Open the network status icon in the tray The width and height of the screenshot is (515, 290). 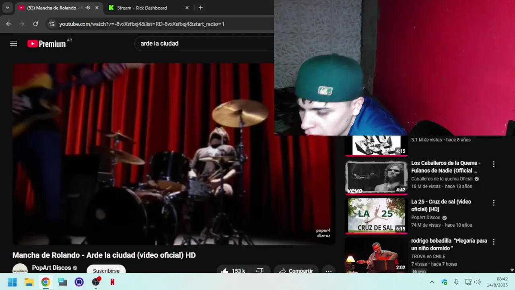coord(468,282)
